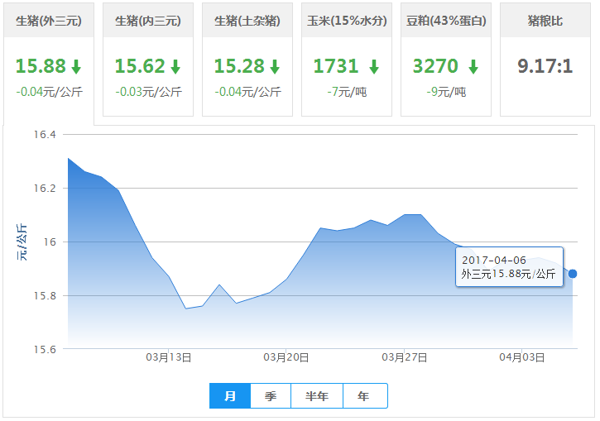Click the down arrow beside 1731
The image size is (600, 421).
point(374,67)
